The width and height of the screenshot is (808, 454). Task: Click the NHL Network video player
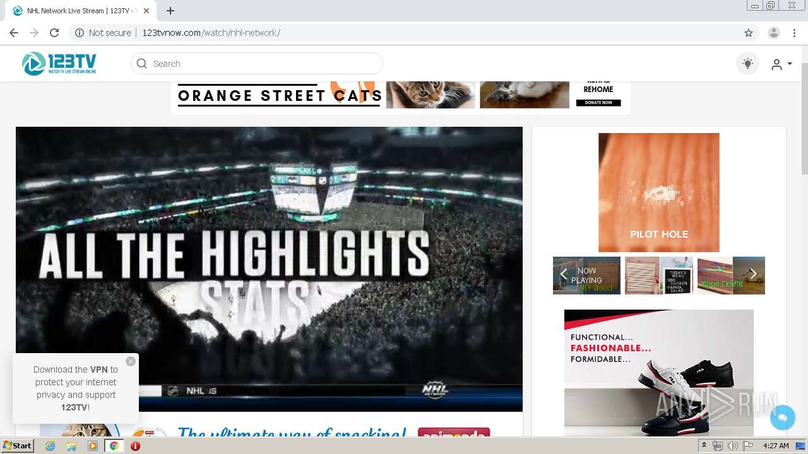(269, 269)
